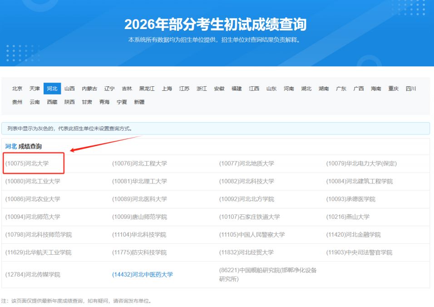Select (10093)承德医学院 entry
Image resolution: width=434 pixels, height=307 pixels.
point(350,199)
